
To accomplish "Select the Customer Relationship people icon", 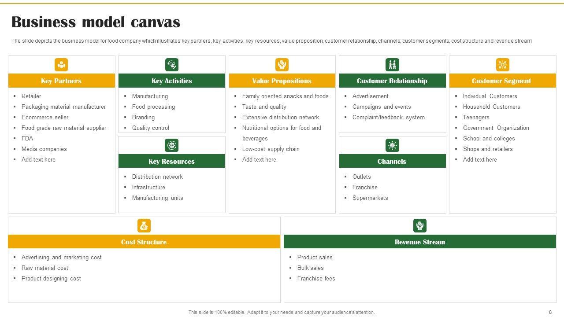I will (392, 65).
